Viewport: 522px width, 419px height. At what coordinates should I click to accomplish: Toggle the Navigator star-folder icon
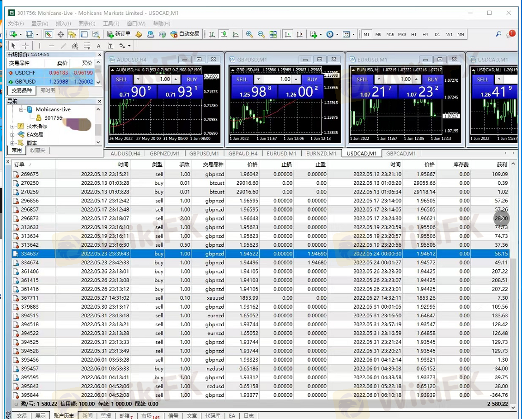[x=72, y=34]
